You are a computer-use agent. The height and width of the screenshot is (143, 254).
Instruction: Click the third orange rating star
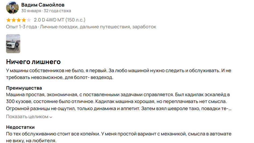[x=19, y=20]
